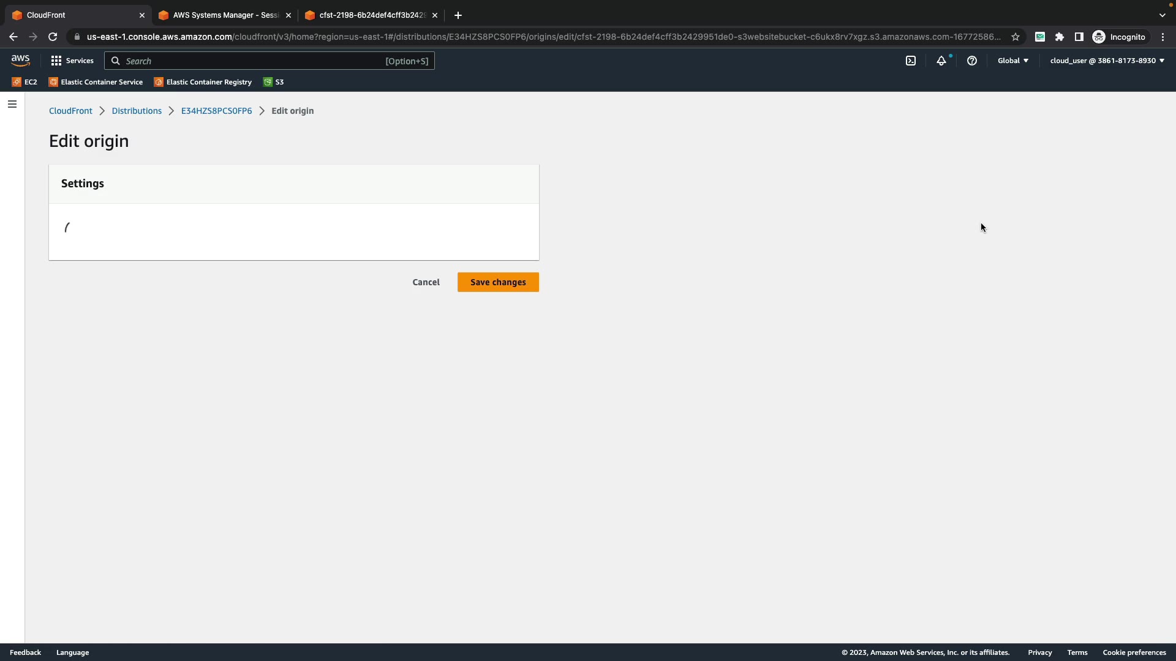Reload the current page
1176x661 pixels.
coord(53,37)
